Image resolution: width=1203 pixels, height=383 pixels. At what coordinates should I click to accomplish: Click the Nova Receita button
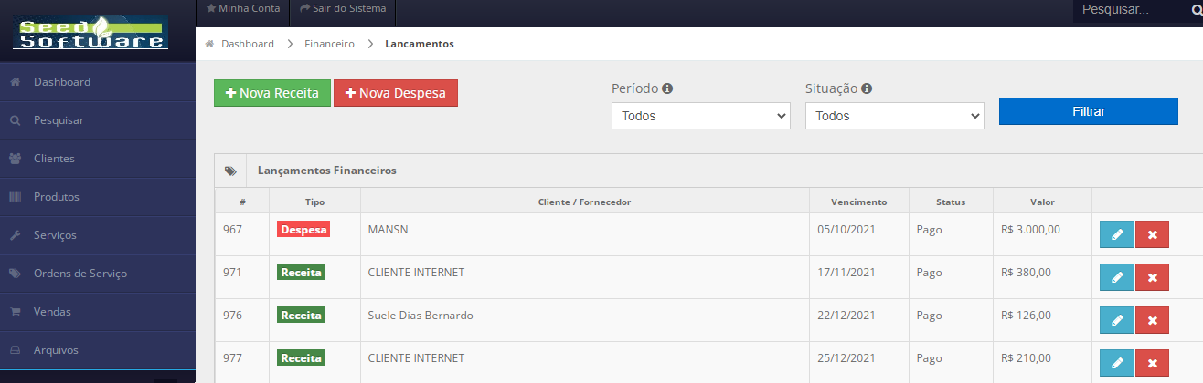[x=272, y=93]
